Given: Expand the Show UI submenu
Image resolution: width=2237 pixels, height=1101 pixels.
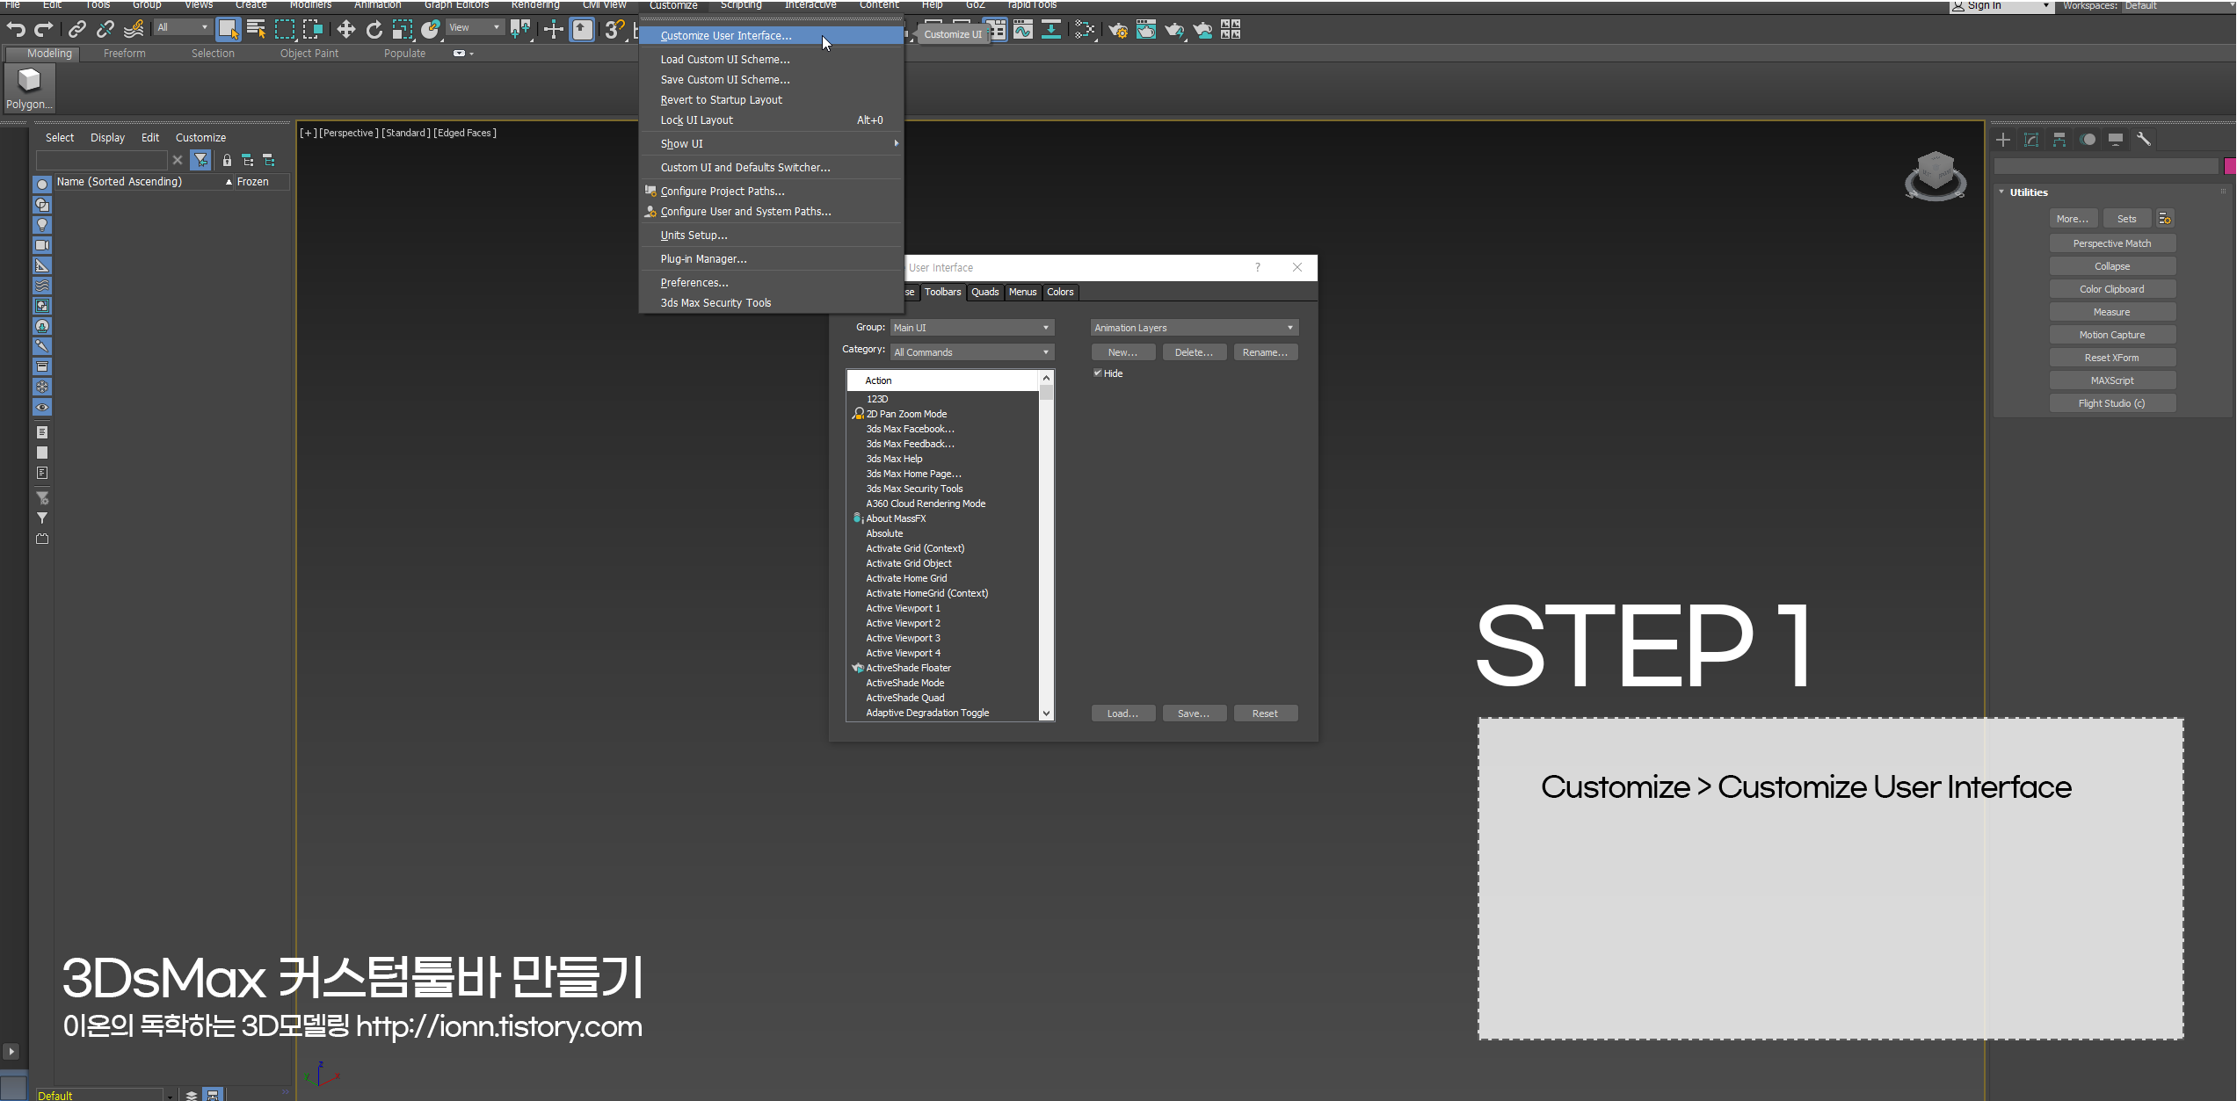Looking at the screenshot, I should coord(770,144).
